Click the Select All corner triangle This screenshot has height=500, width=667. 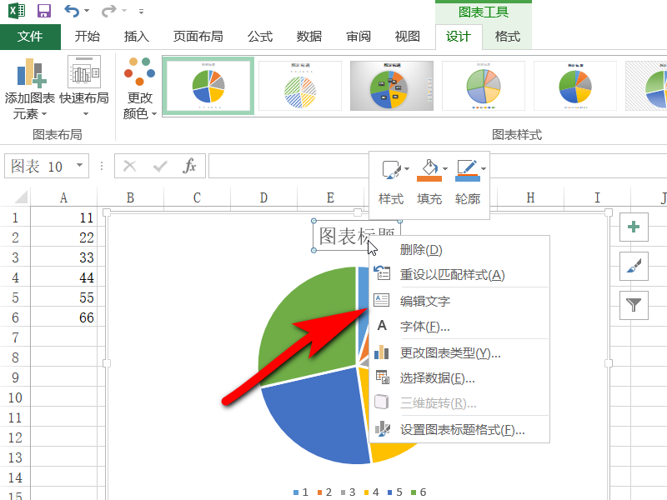22,197
